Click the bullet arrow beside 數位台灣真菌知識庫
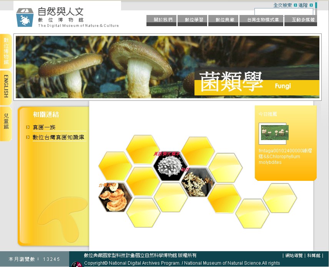Screen dimensions: 329x267 pos(28,137)
